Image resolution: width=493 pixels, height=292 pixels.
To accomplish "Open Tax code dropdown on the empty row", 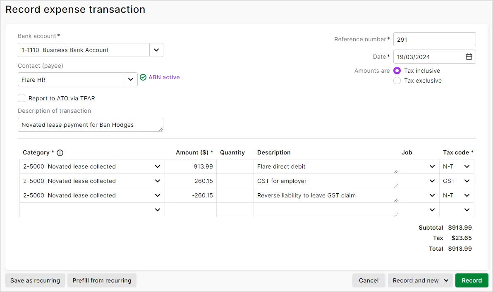I will coord(467,210).
